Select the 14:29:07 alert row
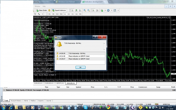176x110 pixels. [81, 59]
